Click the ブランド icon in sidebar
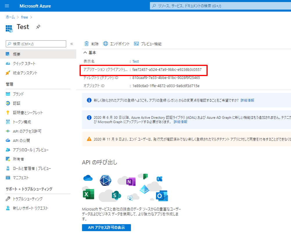The image size is (291, 241). [x=8, y=94]
